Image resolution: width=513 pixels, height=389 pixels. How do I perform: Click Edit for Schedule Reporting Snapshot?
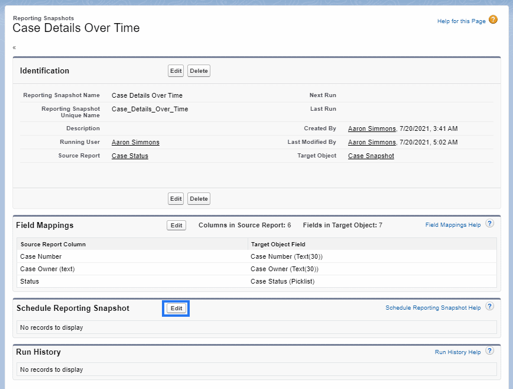(x=176, y=308)
